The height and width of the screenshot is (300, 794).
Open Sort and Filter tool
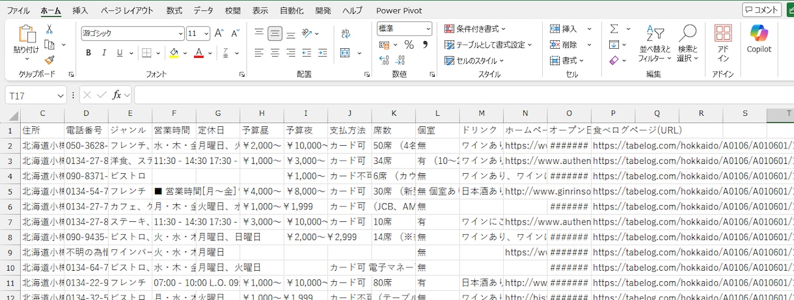[655, 44]
